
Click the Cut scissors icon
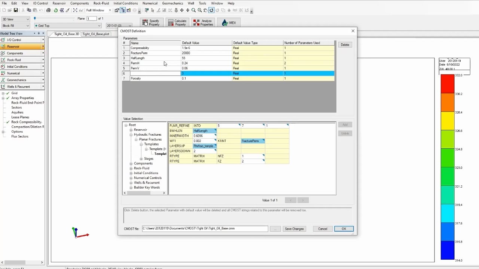click(x=23, y=10)
